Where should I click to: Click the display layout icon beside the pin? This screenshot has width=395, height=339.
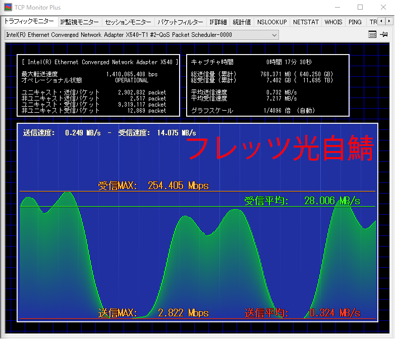coord(372,34)
